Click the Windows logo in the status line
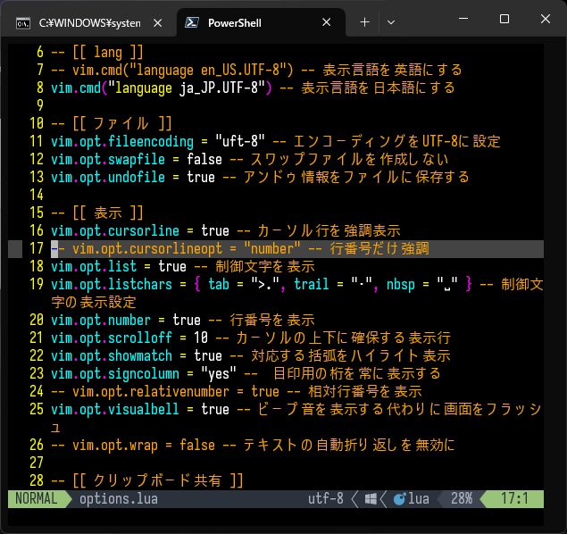 click(371, 499)
